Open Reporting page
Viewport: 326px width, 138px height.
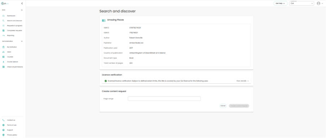[10, 35]
